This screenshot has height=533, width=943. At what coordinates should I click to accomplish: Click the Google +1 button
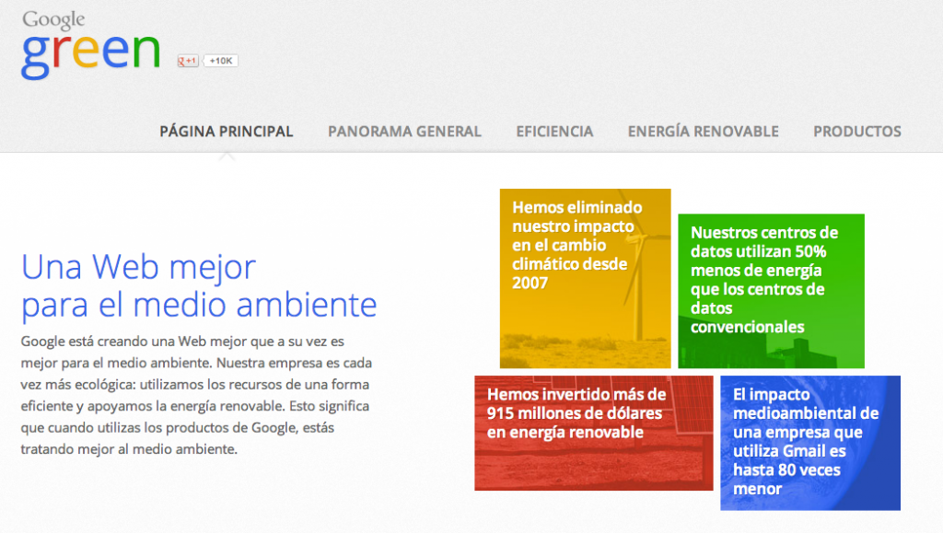(x=188, y=61)
